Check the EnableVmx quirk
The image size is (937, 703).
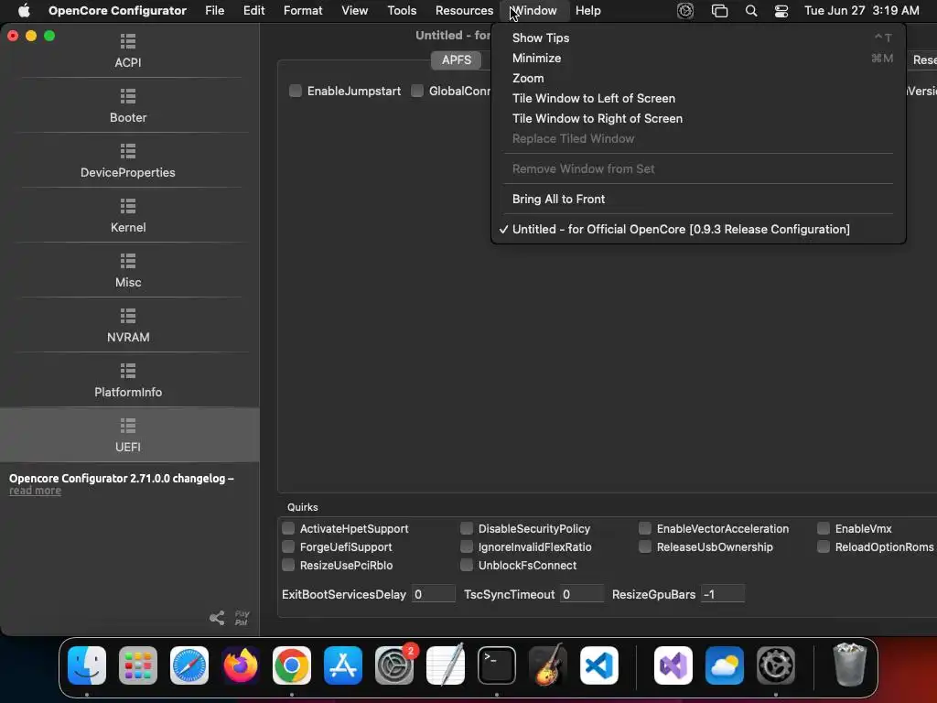point(824,528)
